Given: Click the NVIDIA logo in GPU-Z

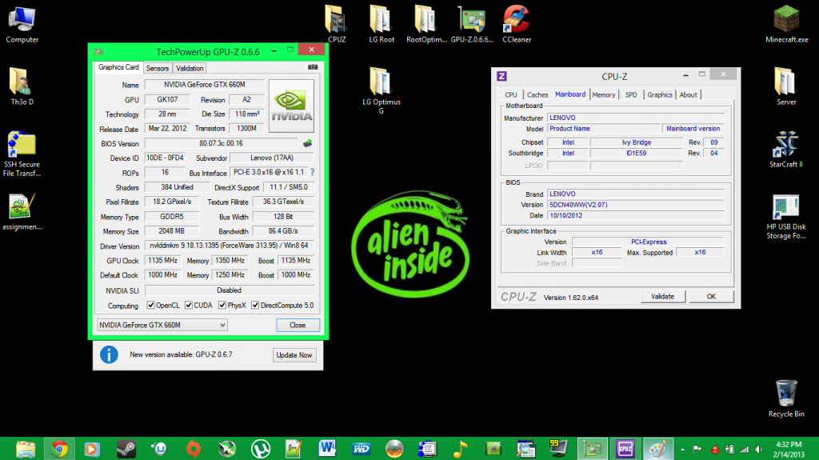Looking at the screenshot, I should point(291,106).
